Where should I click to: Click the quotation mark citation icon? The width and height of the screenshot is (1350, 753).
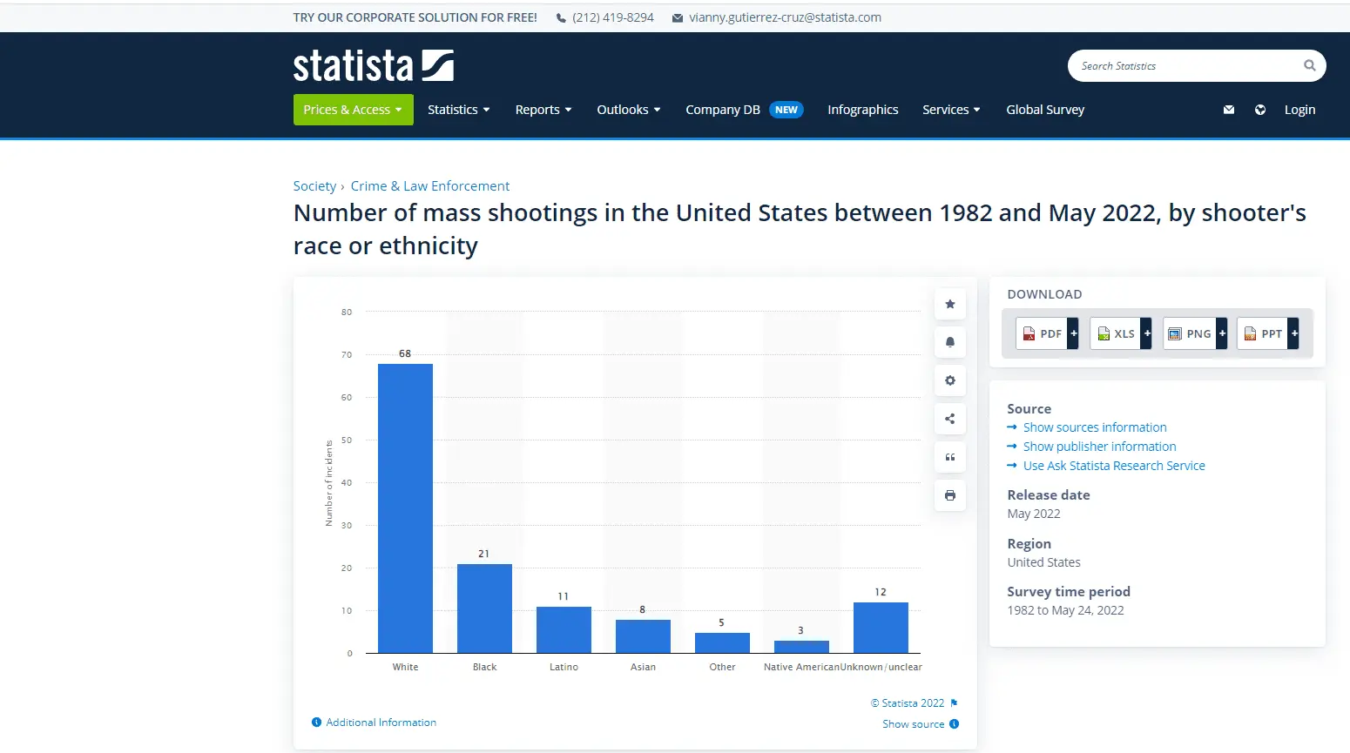pos(949,457)
